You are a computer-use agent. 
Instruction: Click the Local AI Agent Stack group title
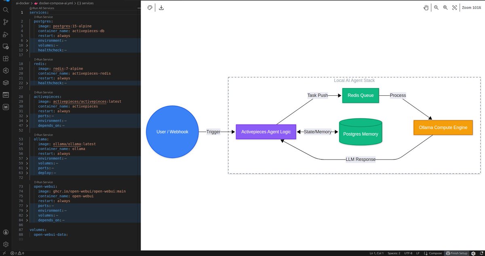pos(354,80)
